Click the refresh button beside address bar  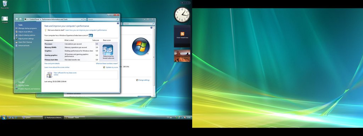pyautogui.click(x=85, y=20)
